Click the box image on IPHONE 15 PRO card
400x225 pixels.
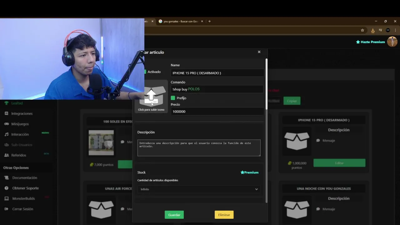(297, 141)
